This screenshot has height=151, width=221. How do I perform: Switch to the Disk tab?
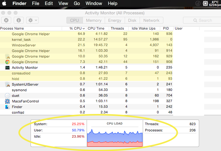(132, 21)
